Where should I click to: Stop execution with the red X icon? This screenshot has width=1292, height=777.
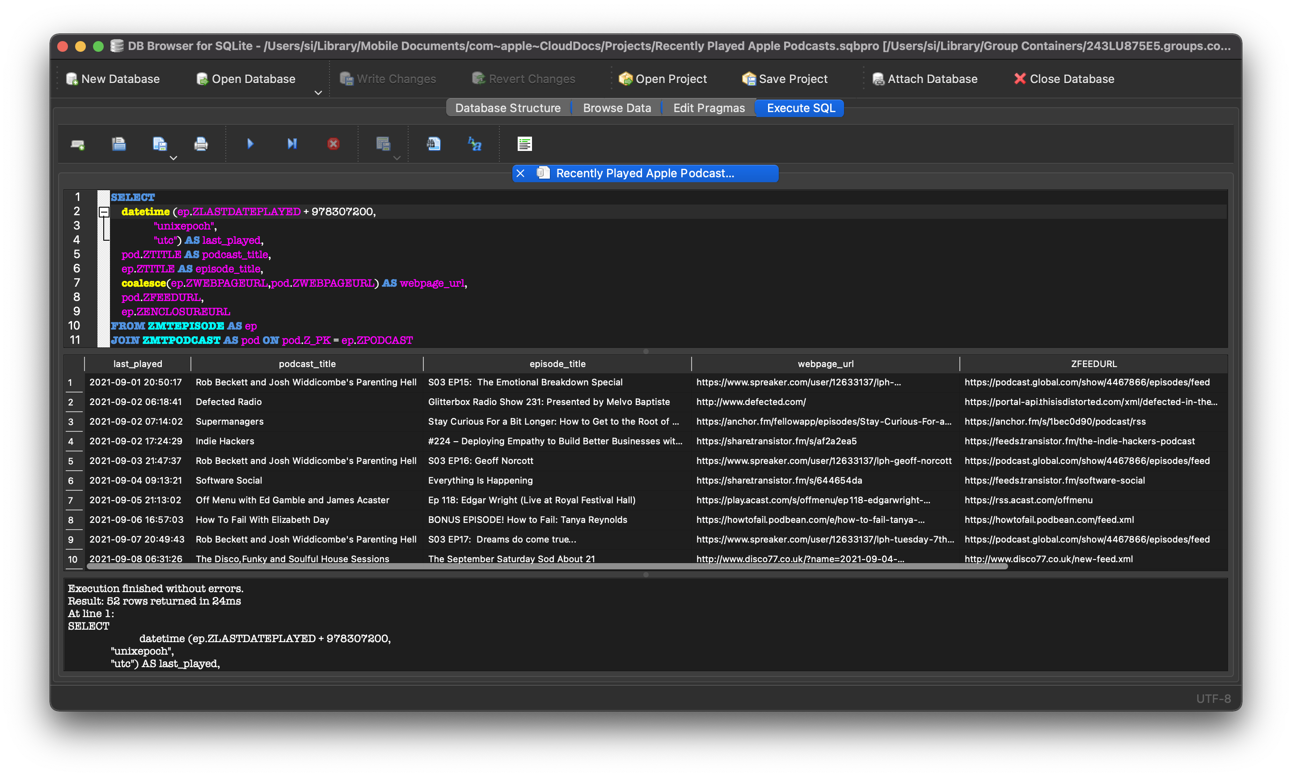334,144
